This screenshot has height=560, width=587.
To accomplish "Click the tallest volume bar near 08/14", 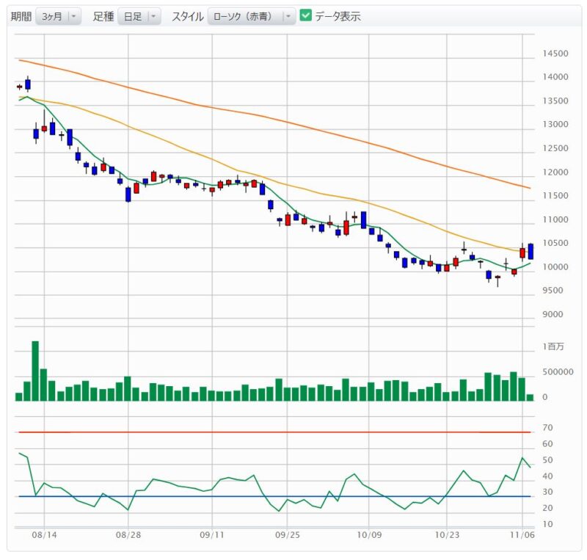I will 35,371.
